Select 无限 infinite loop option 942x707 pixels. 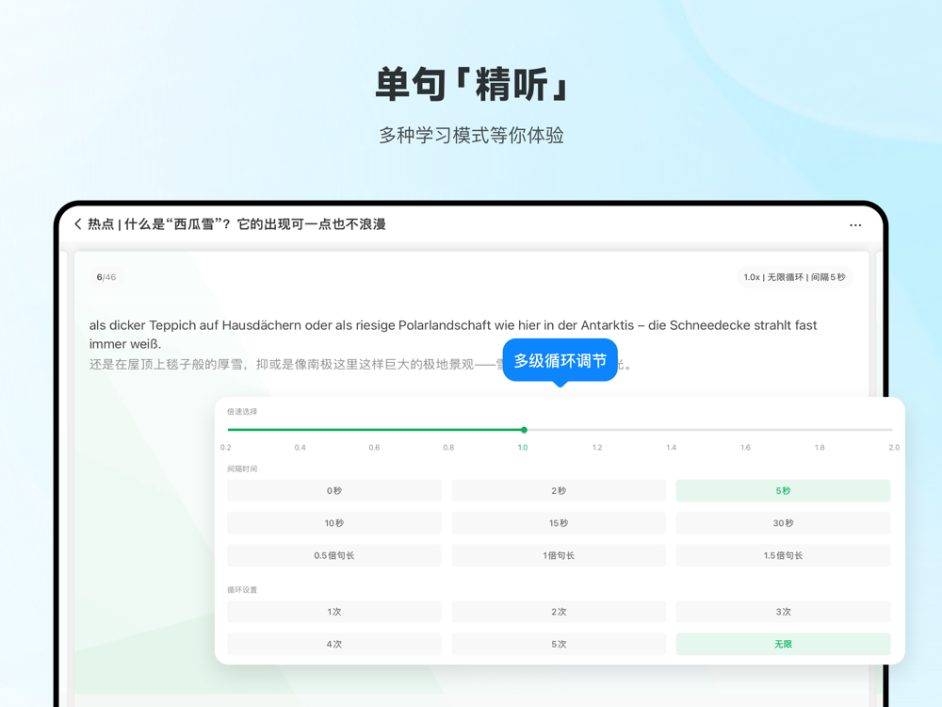click(783, 644)
